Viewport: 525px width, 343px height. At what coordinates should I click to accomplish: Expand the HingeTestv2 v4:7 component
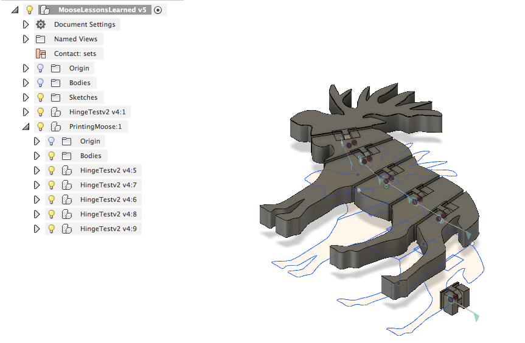click(37, 185)
